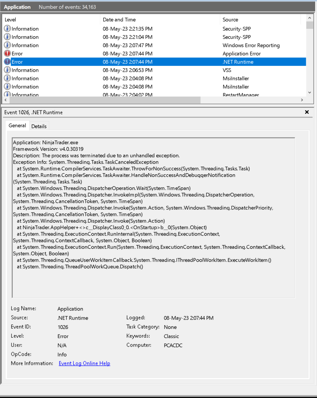Click the event list scroll down arrow
Viewport: 317px width, 398px height.
(309, 93)
